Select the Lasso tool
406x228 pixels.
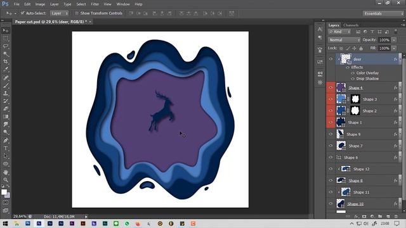[6, 46]
